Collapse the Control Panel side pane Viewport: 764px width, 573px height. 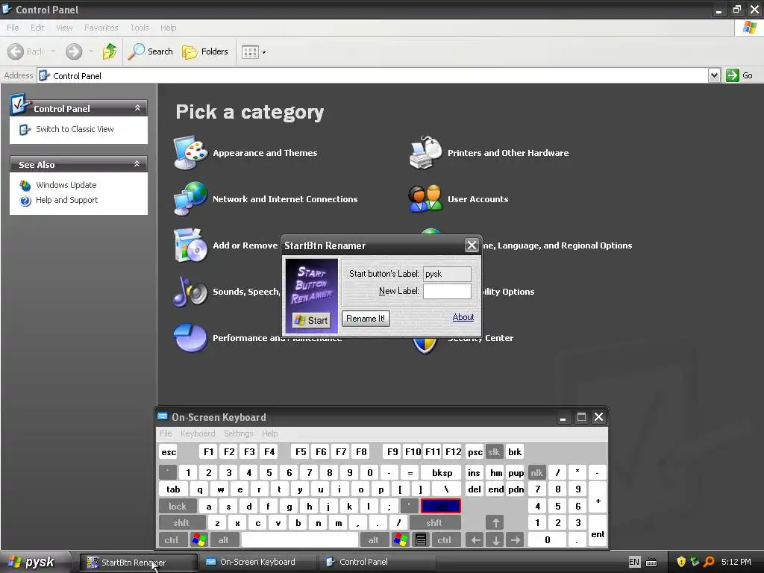[x=137, y=107]
